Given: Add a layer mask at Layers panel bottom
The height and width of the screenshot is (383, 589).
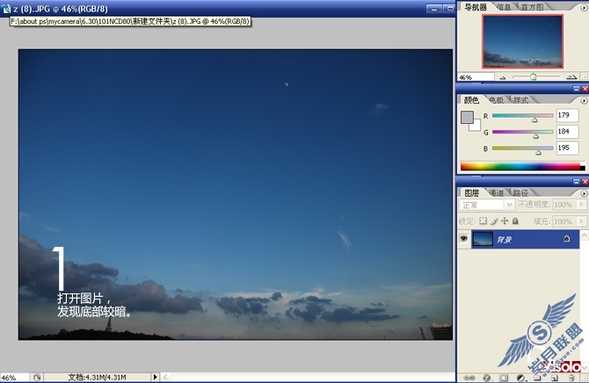Looking at the screenshot, I should coord(504,378).
